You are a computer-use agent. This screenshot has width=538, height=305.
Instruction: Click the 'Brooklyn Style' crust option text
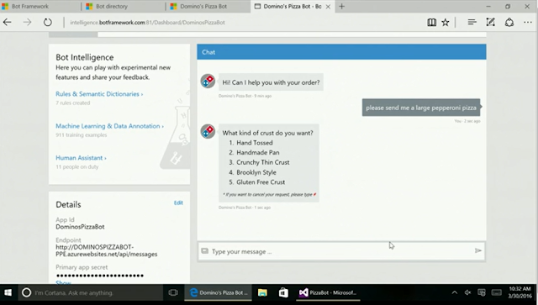click(x=256, y=172)
